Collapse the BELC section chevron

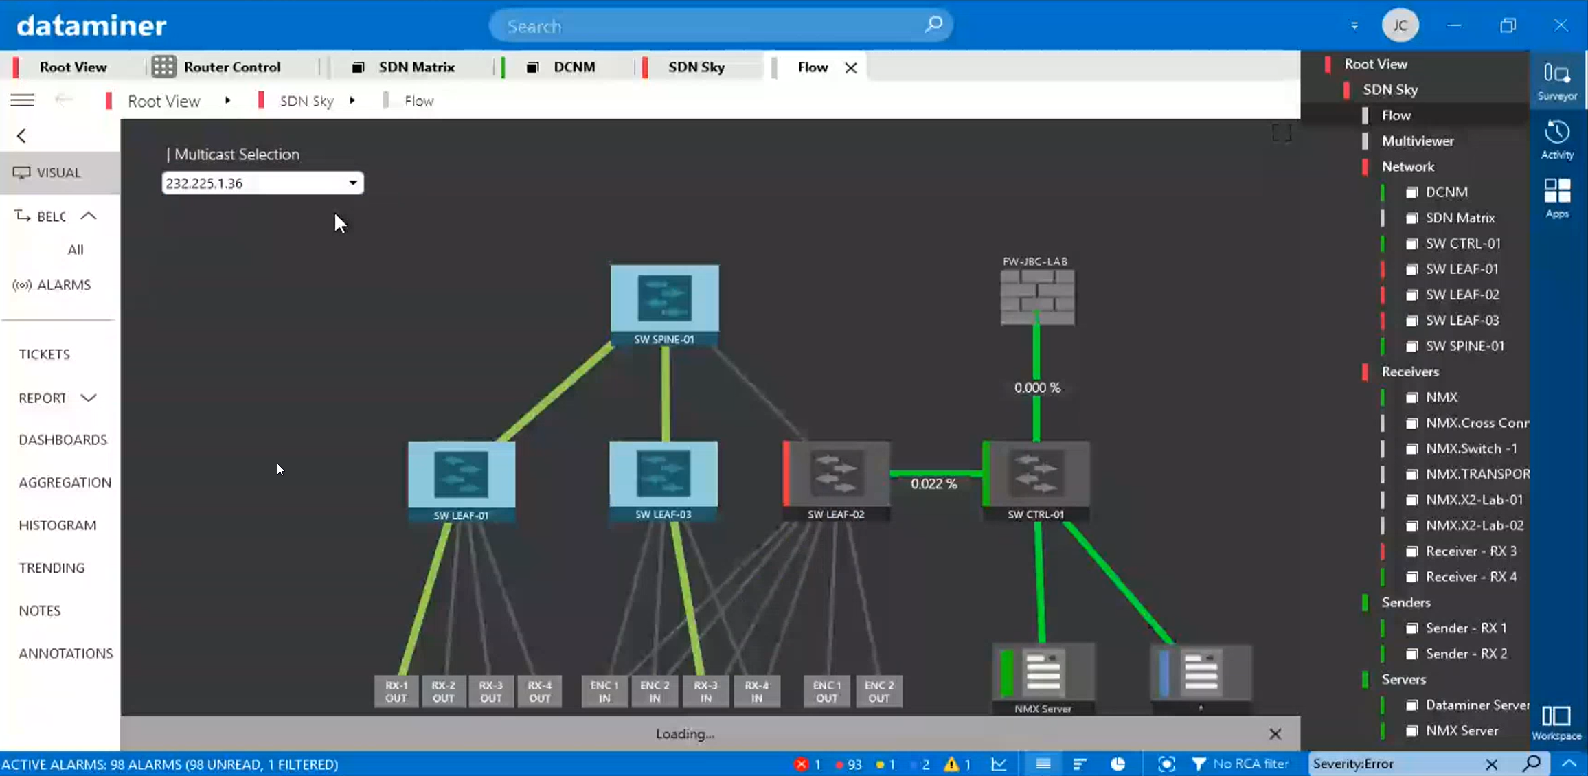pos(88,216)
